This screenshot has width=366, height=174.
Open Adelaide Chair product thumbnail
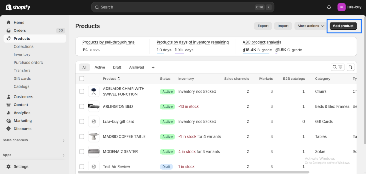tap(94, 91)
